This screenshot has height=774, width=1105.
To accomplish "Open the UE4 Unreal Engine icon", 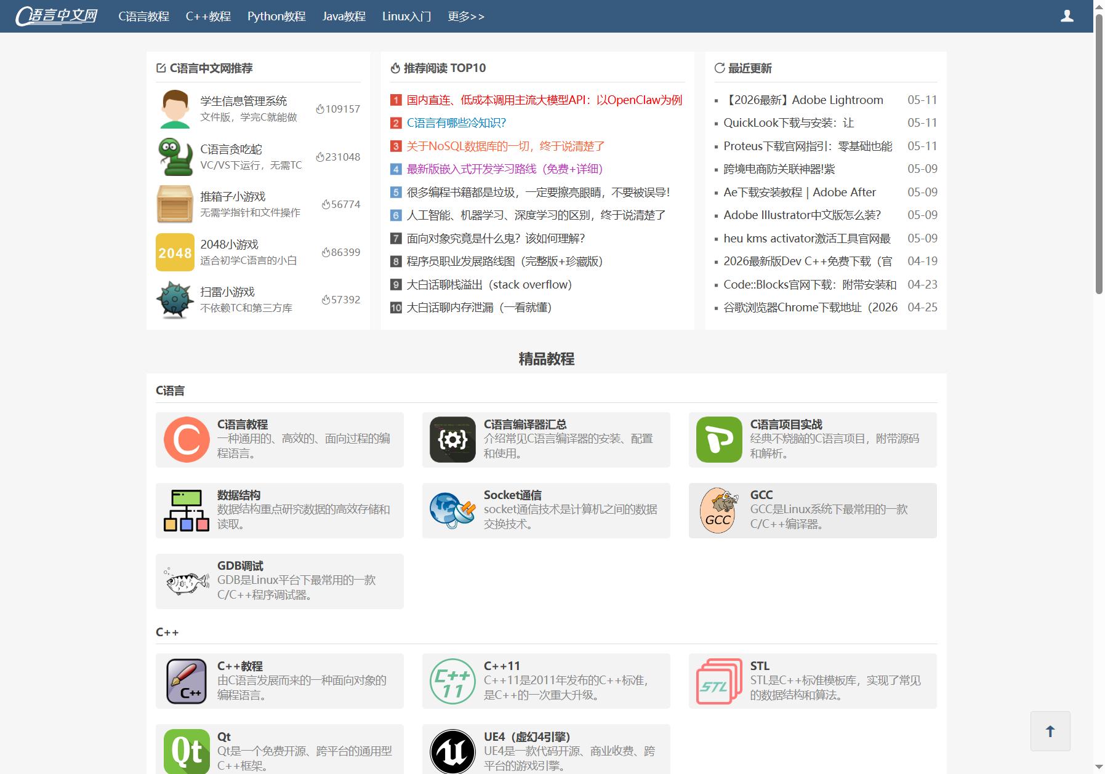I will (x=452, y=751).
